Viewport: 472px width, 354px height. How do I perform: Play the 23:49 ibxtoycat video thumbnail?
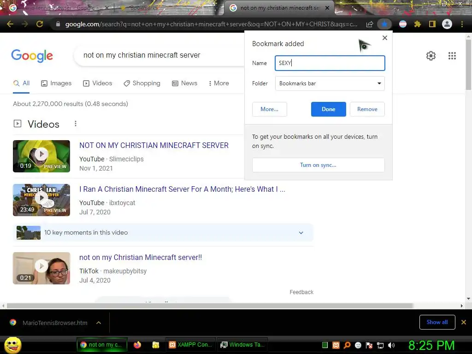click(41, 200)
